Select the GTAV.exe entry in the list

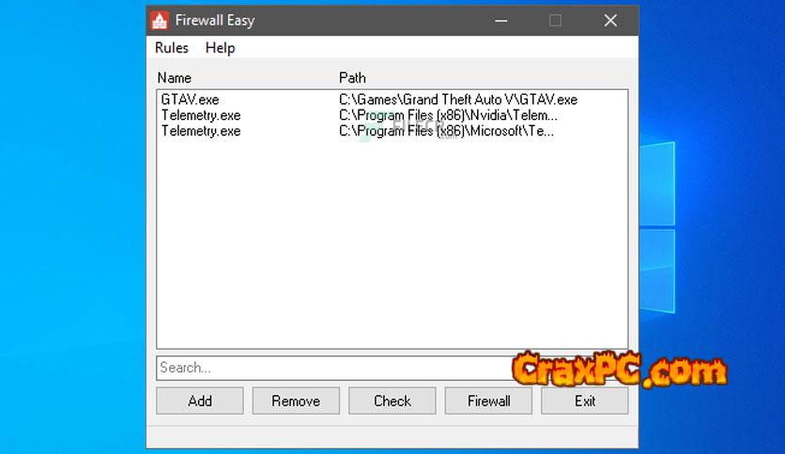(191, 99)
